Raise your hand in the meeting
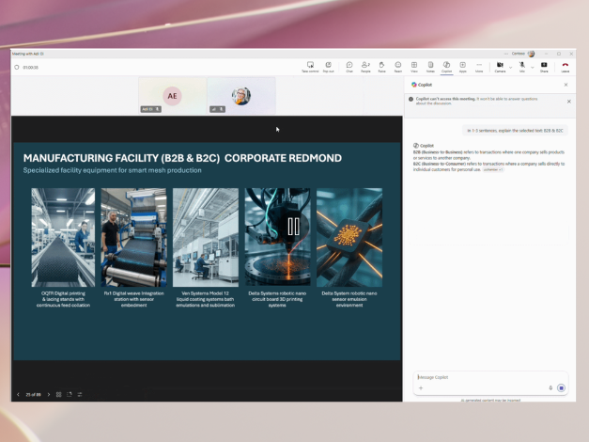Screen dimensions: 589x442 pos(381,65)
